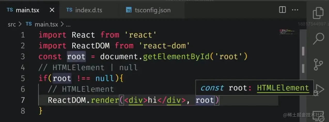The image size is (329, 122).
Task: Click const keyword on line 3
Action: coord(50,57)
